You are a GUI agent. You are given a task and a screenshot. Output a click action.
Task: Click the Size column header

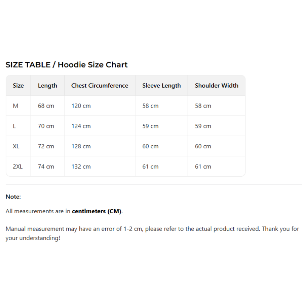coord(18,85)
